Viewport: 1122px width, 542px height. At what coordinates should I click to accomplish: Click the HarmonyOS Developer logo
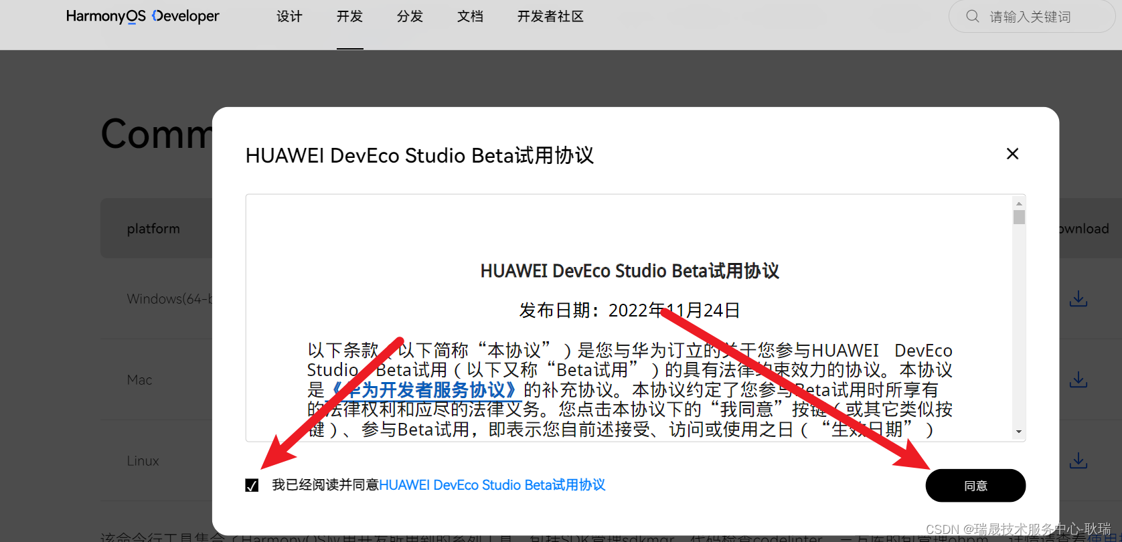(x=143, y=16)
